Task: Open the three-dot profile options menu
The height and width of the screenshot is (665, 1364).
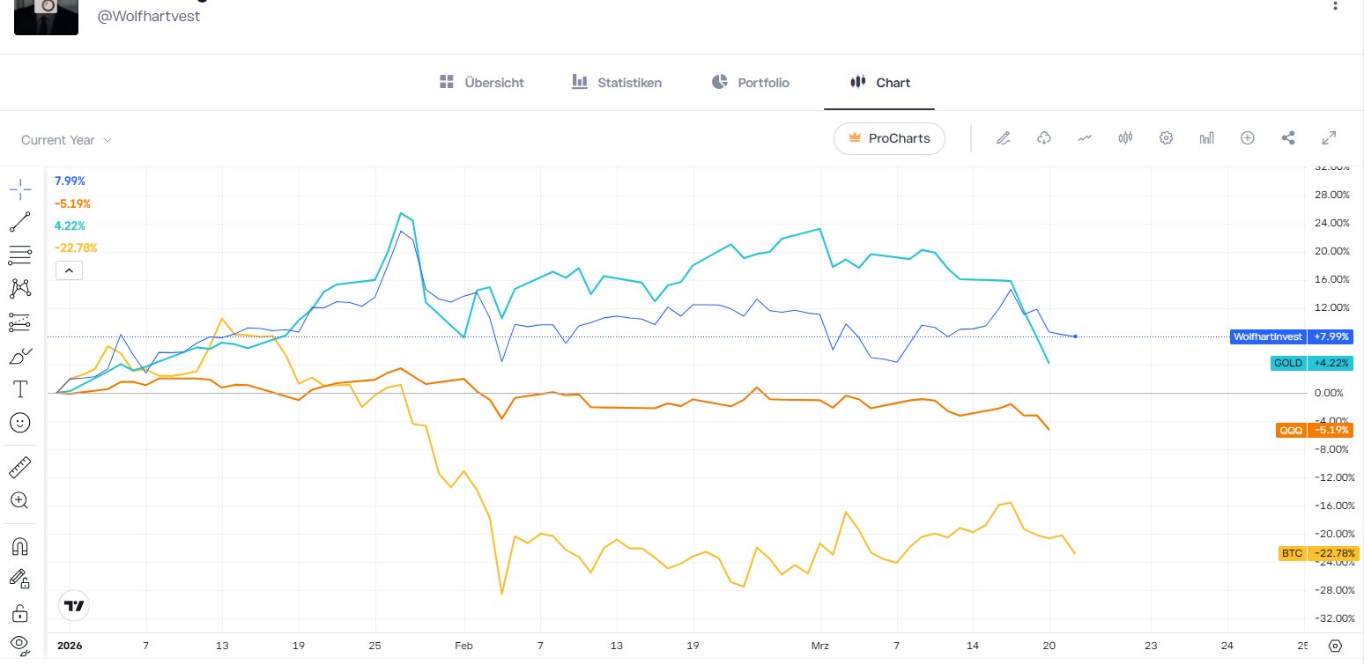Action: point(1336,5)
